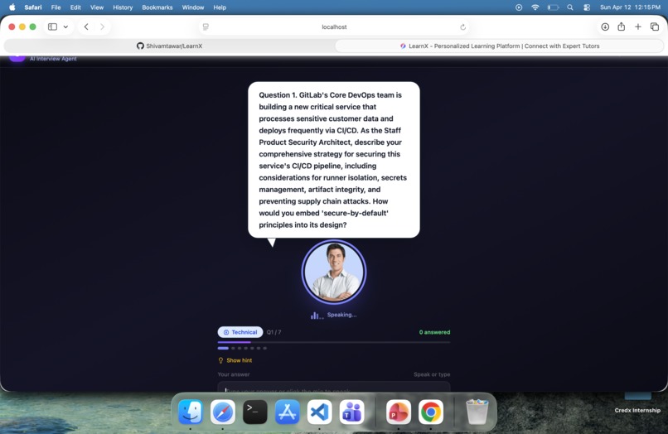Screen dimensions: 668x434
Task: Open the Wi-Fi menu bar status
Action: 535,7
